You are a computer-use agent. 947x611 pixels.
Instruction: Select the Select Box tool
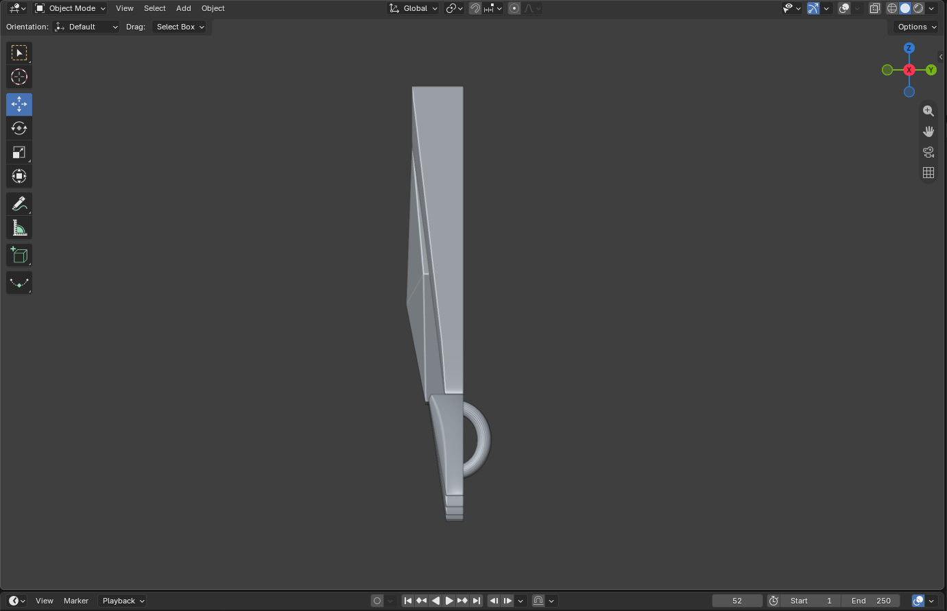coord(19,53)
